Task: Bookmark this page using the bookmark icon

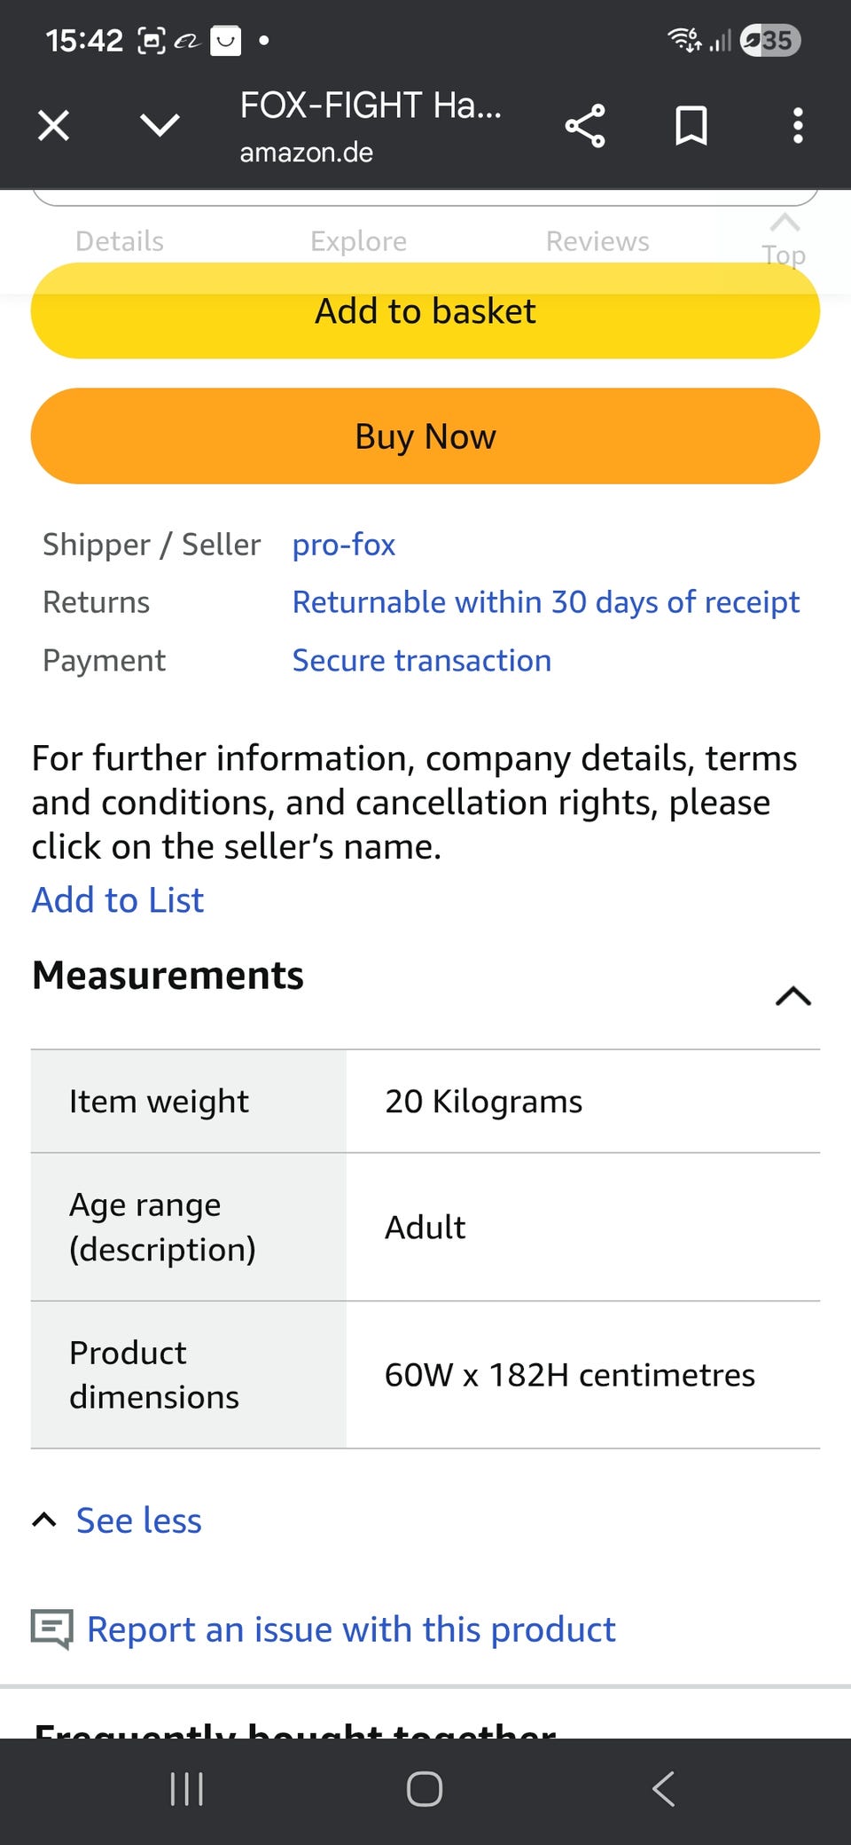Action: pyautogui.click(x=691, y=126)
